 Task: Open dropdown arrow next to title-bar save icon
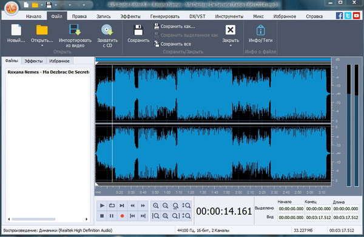(56, 5)
